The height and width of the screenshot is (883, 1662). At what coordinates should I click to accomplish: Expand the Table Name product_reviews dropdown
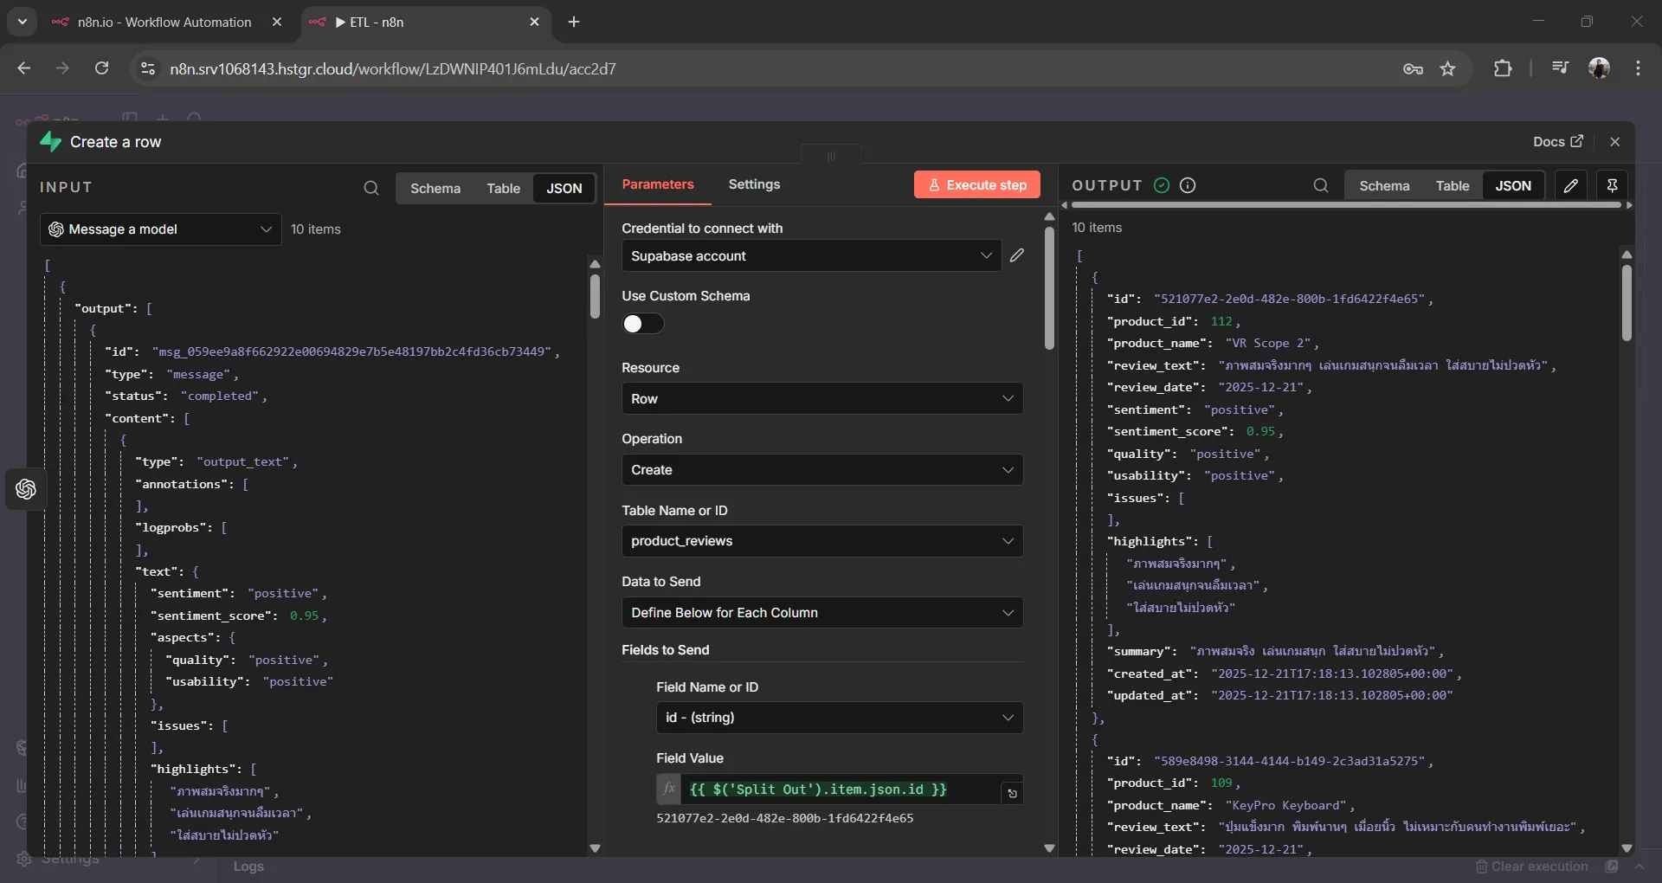[x=821, y=541]
